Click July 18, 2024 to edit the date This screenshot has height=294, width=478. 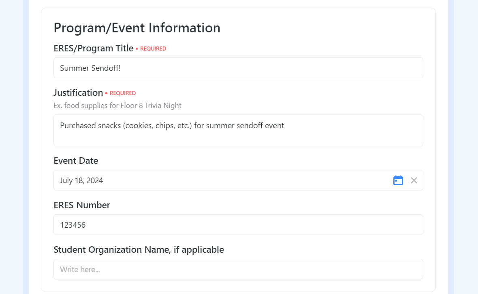point(81,180)
